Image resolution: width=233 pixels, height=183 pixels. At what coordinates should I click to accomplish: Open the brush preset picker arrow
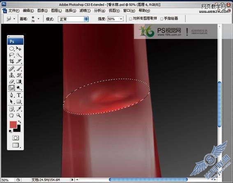point(38,19)
